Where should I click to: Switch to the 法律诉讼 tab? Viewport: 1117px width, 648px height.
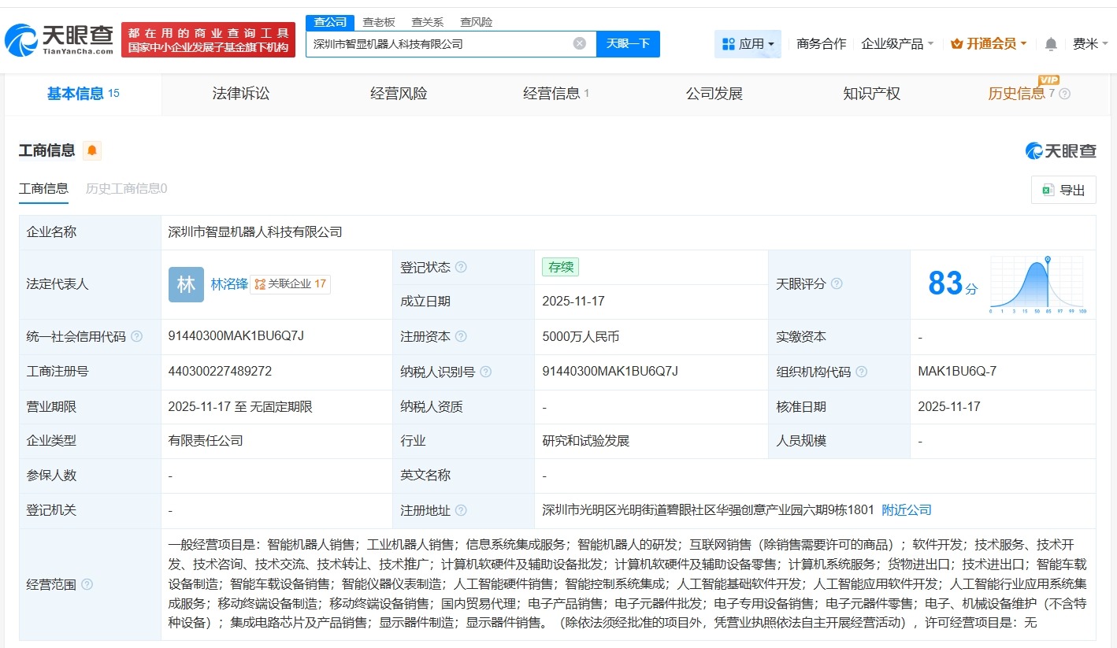click(240, 93)
